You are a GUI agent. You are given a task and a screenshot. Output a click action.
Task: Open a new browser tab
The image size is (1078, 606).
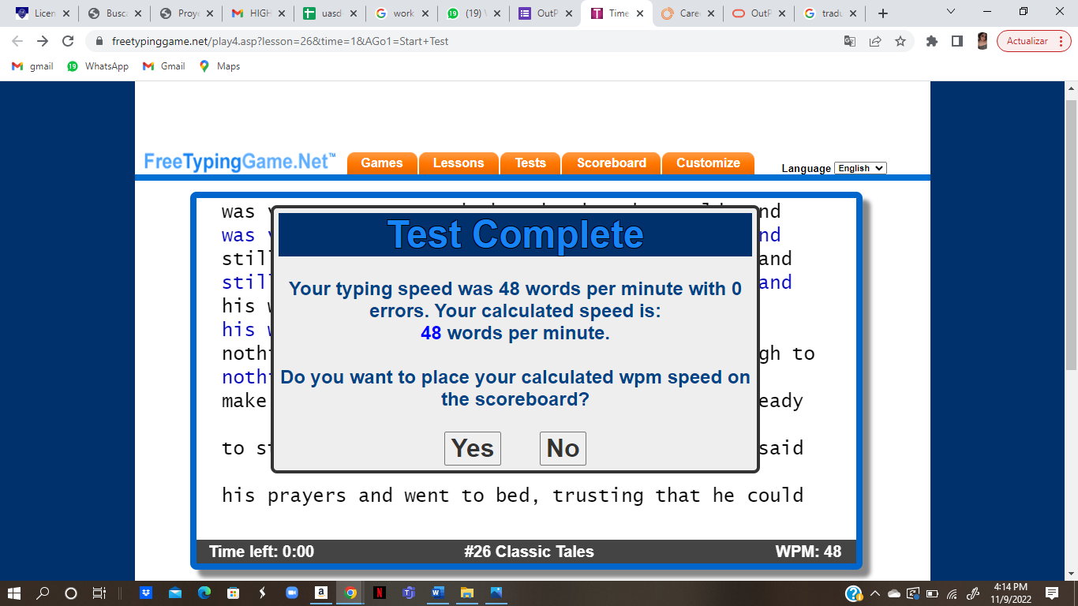click(x=883, y=13)
